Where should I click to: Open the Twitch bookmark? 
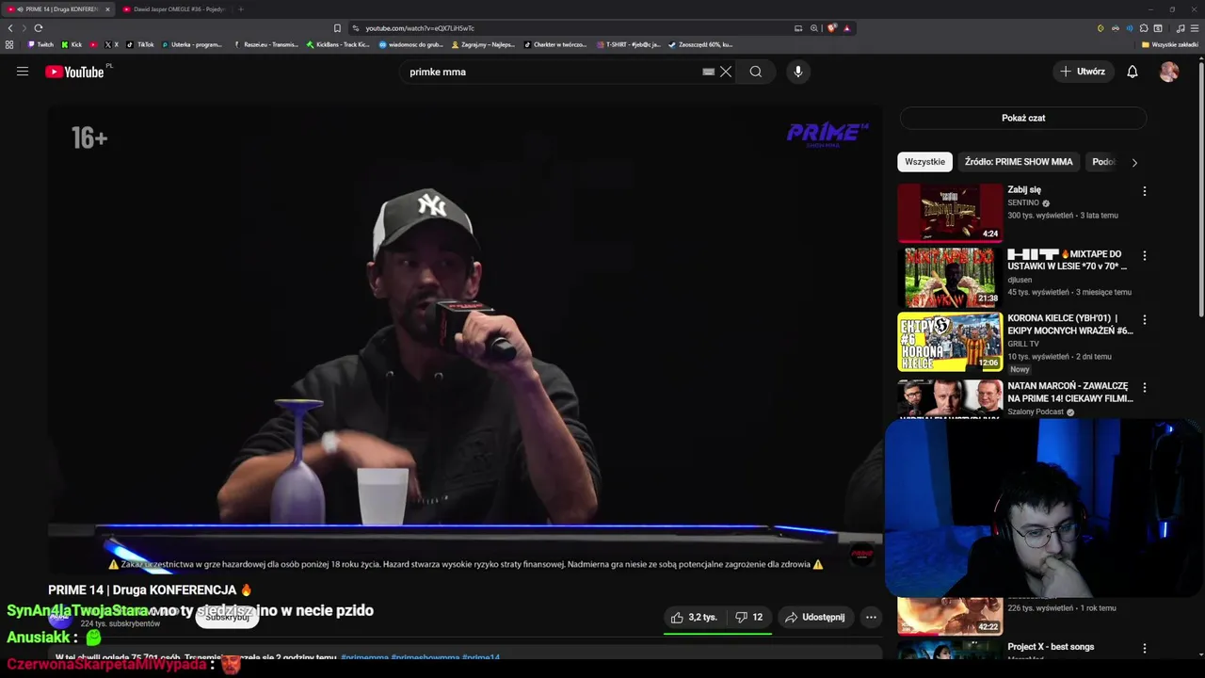point(40,44)
